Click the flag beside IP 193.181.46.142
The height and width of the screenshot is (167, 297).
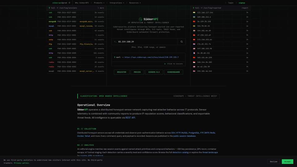click(194, 71)
